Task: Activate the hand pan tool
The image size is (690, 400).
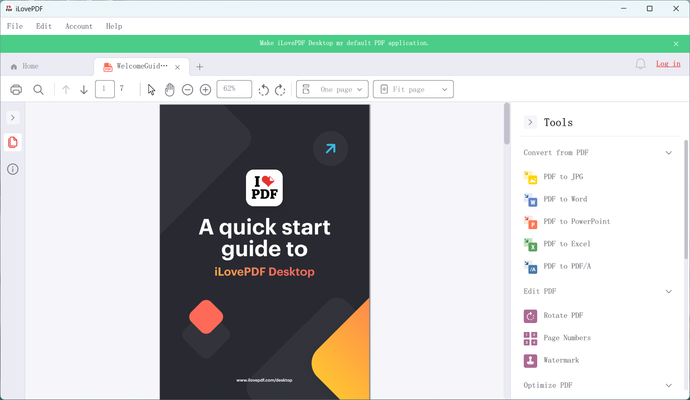Action: coord(169,89)
